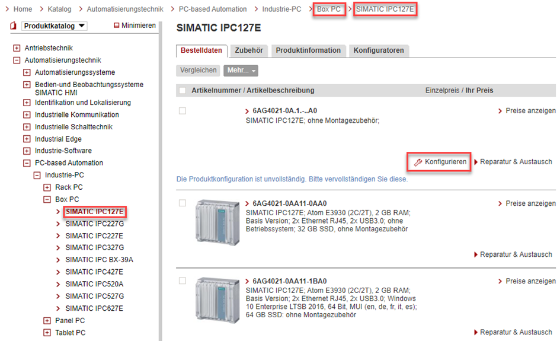Click arrow icon beside SIMATIC IPC527G
The image size is (560, 341).
click(58, 297)
